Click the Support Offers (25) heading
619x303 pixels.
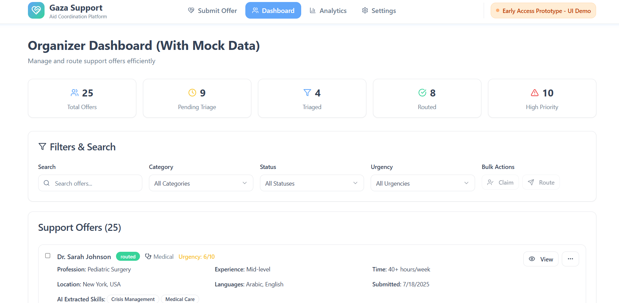point(79,227)
